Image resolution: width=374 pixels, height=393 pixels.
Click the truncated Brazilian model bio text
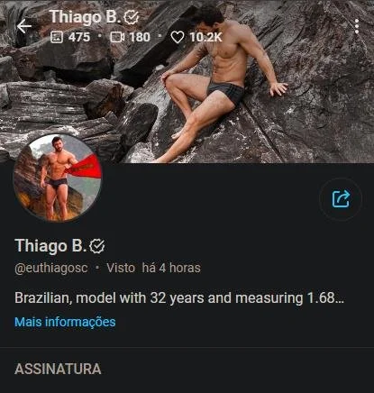(179, 298)
